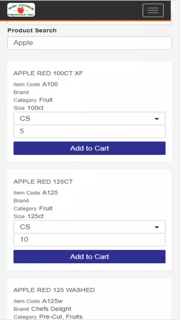Click item code A125 text
Screen dimensions: 180x320
50,193
